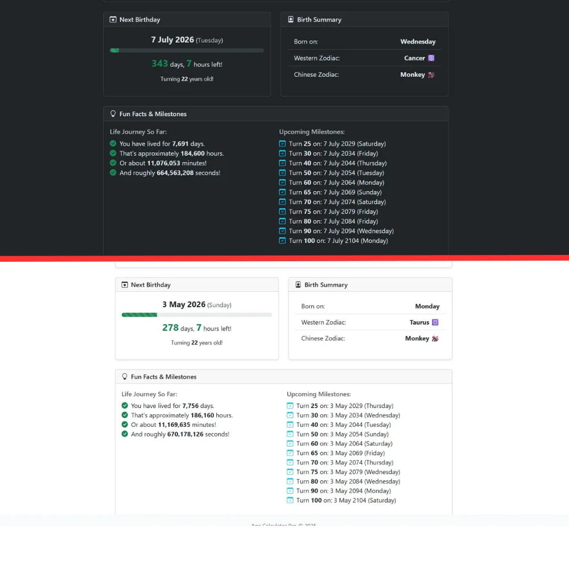Viewport: 569px width, 569px height.
Task: Click 'Turn 60 on: 7 July 2064 (Monday)'
Action: click(x=336, y=182)
